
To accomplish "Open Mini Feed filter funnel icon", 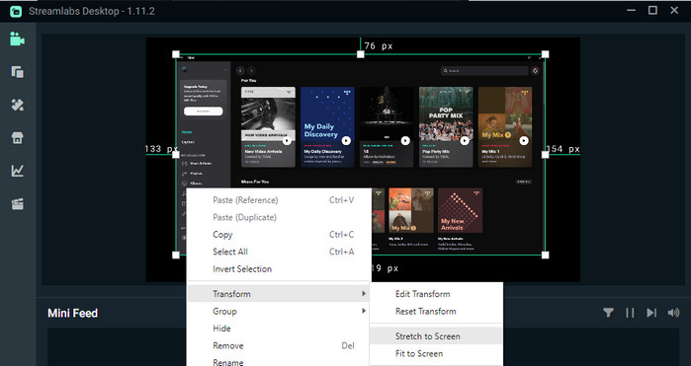I will pyautogui.click(x=608, y=313).
